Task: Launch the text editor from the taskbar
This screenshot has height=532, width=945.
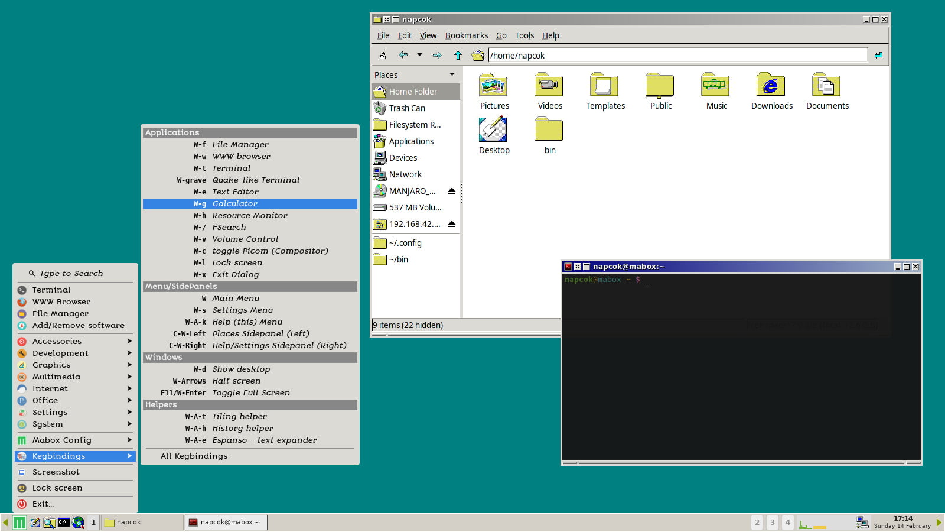Action: tap(35, 523)
